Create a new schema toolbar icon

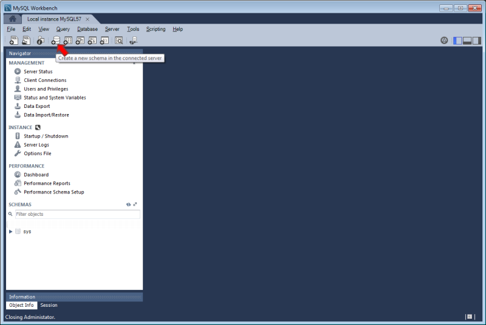point(56,40)
